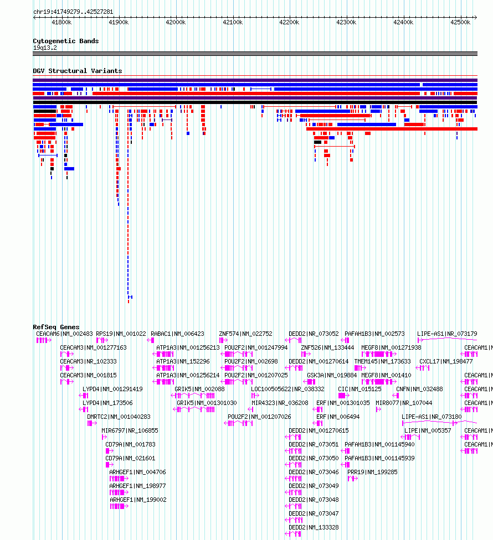493x540 pixels.
Task: Select the POU2F2|NM_002698 label
Action: point(251,361)
